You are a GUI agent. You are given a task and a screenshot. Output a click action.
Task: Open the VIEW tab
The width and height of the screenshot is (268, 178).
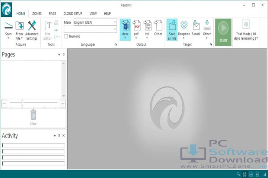coord(93,14)
